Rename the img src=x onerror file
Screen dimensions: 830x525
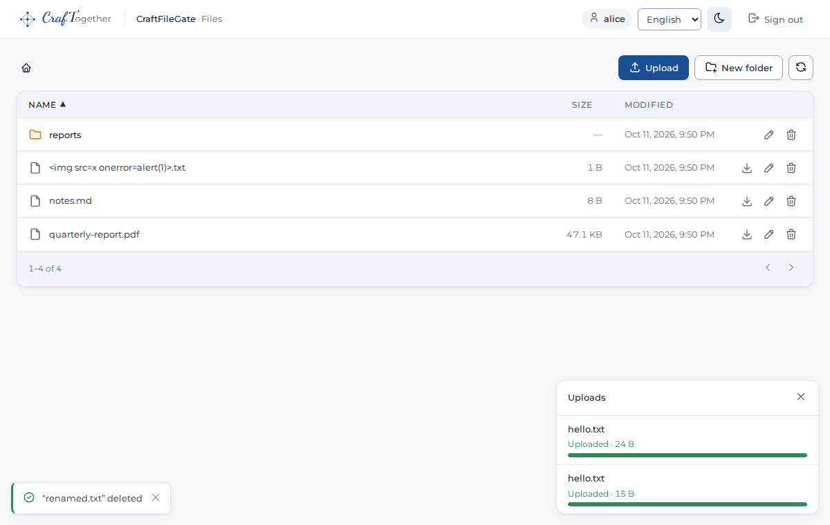click(x=768, y=168)
